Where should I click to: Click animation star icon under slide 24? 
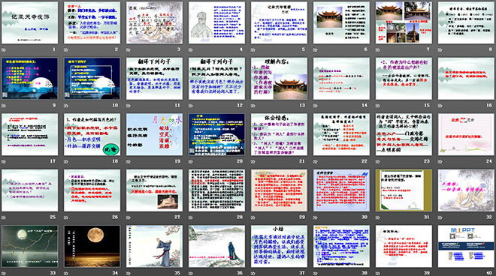[440, 161]
